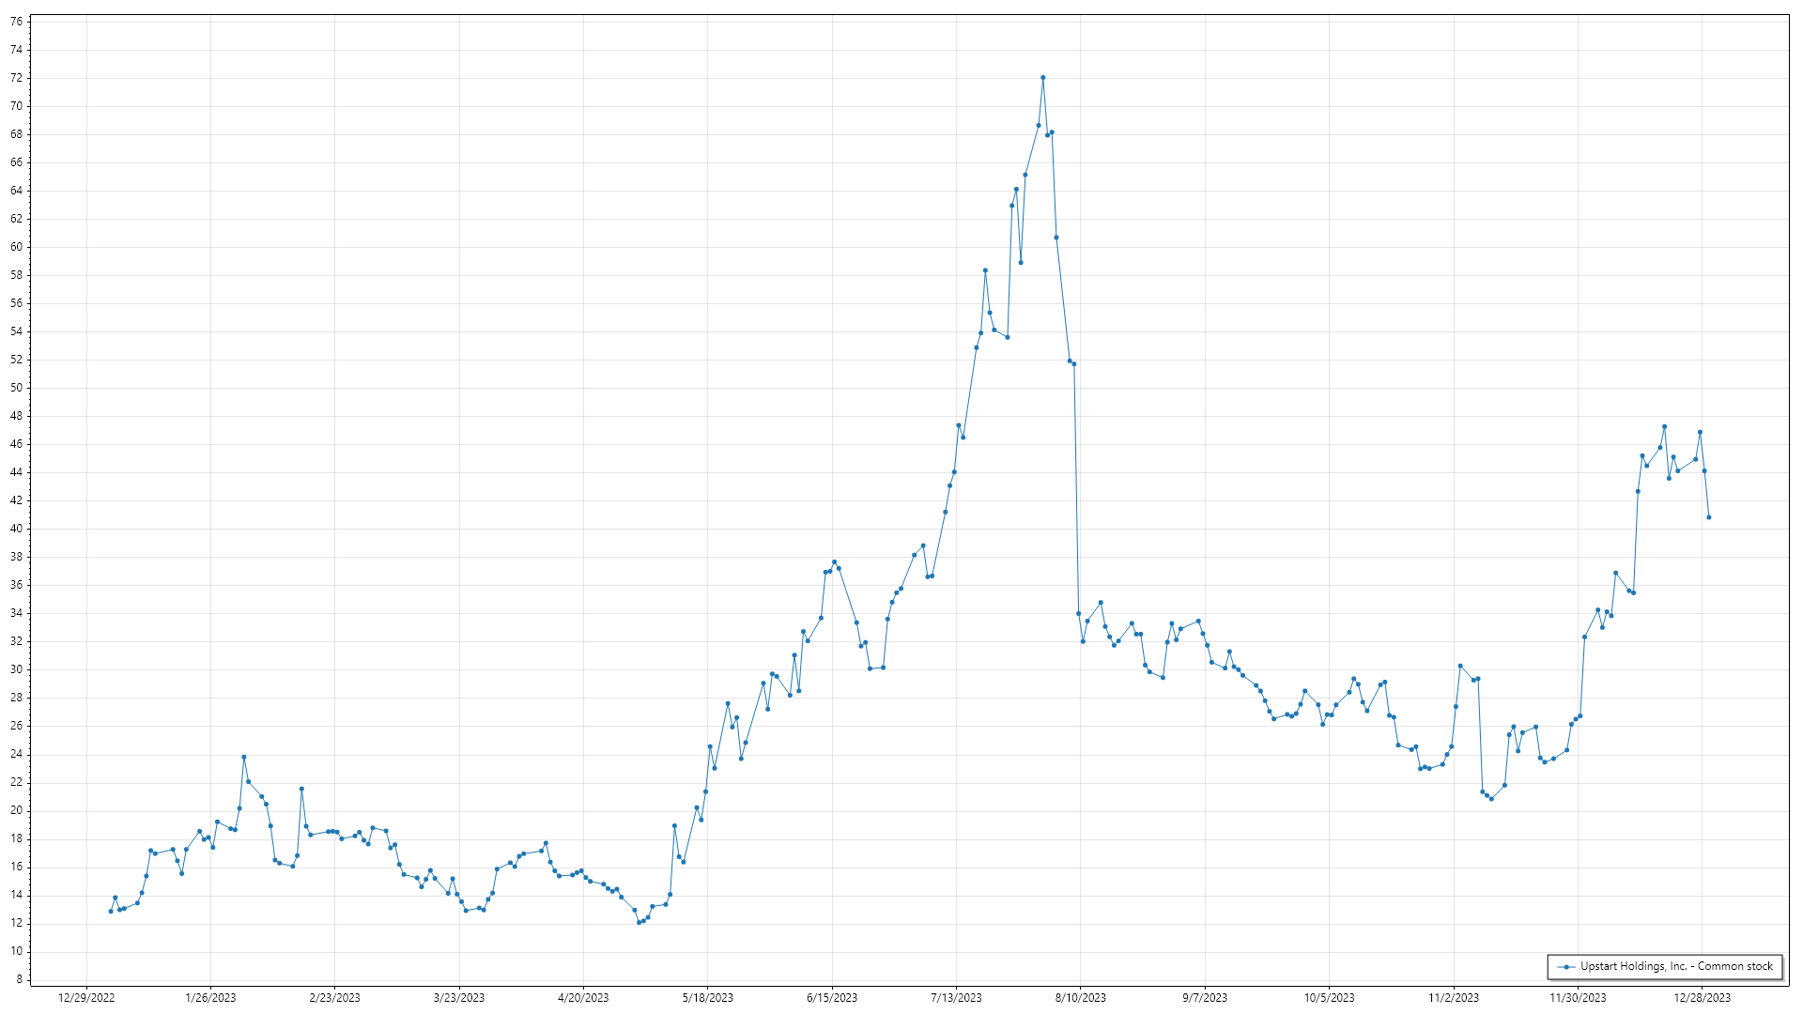Select the 7/13/2023 x-axis date label
This screenshot has width=1803, height=1014.
point(956,998)
